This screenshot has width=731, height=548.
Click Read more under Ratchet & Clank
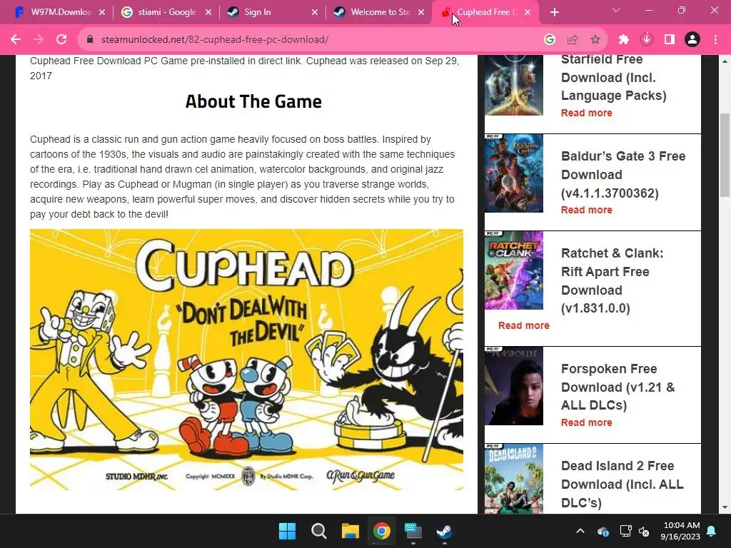click(523, 325)
